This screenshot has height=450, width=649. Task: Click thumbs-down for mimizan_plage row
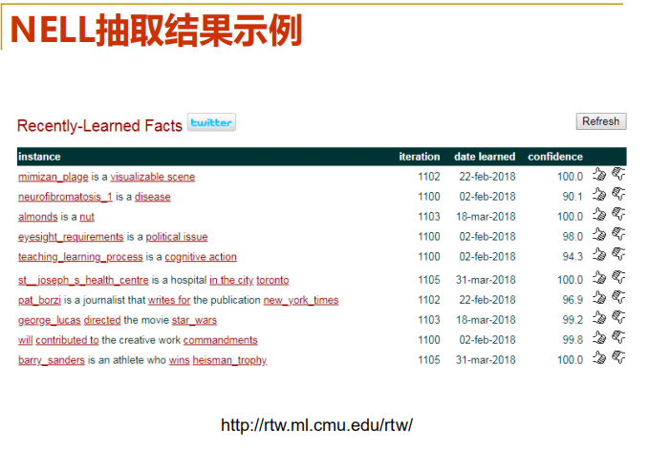click(x=618, y=175)
